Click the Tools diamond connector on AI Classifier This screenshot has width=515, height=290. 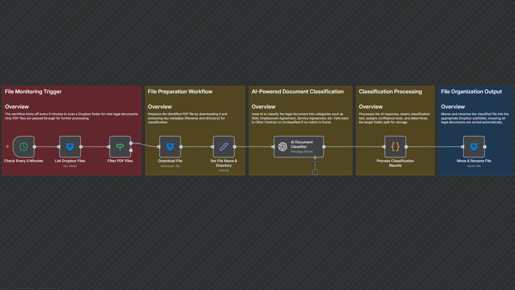315,157
